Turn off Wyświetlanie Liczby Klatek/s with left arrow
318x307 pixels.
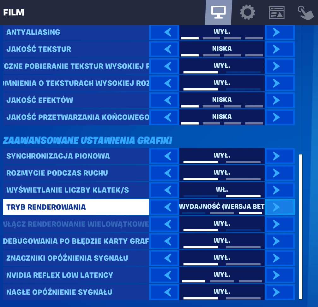[164, 190]
